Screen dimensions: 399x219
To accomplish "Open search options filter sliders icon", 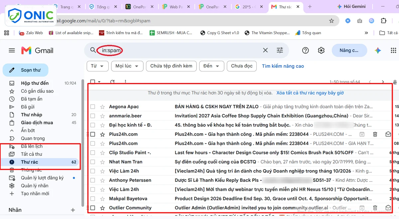I will tap(280, 51).
